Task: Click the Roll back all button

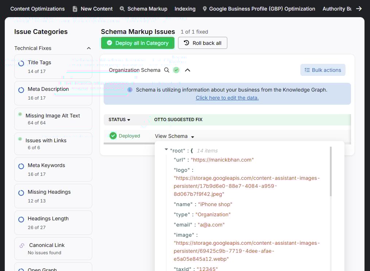Action: pyautogui.click(x=203, y=43)
